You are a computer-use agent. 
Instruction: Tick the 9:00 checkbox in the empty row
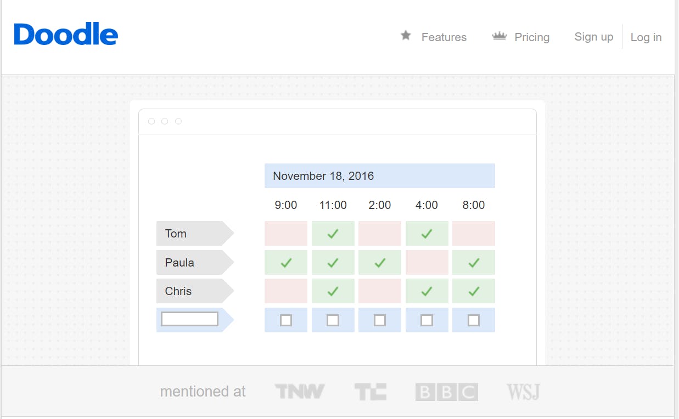[x=286, y=320]
